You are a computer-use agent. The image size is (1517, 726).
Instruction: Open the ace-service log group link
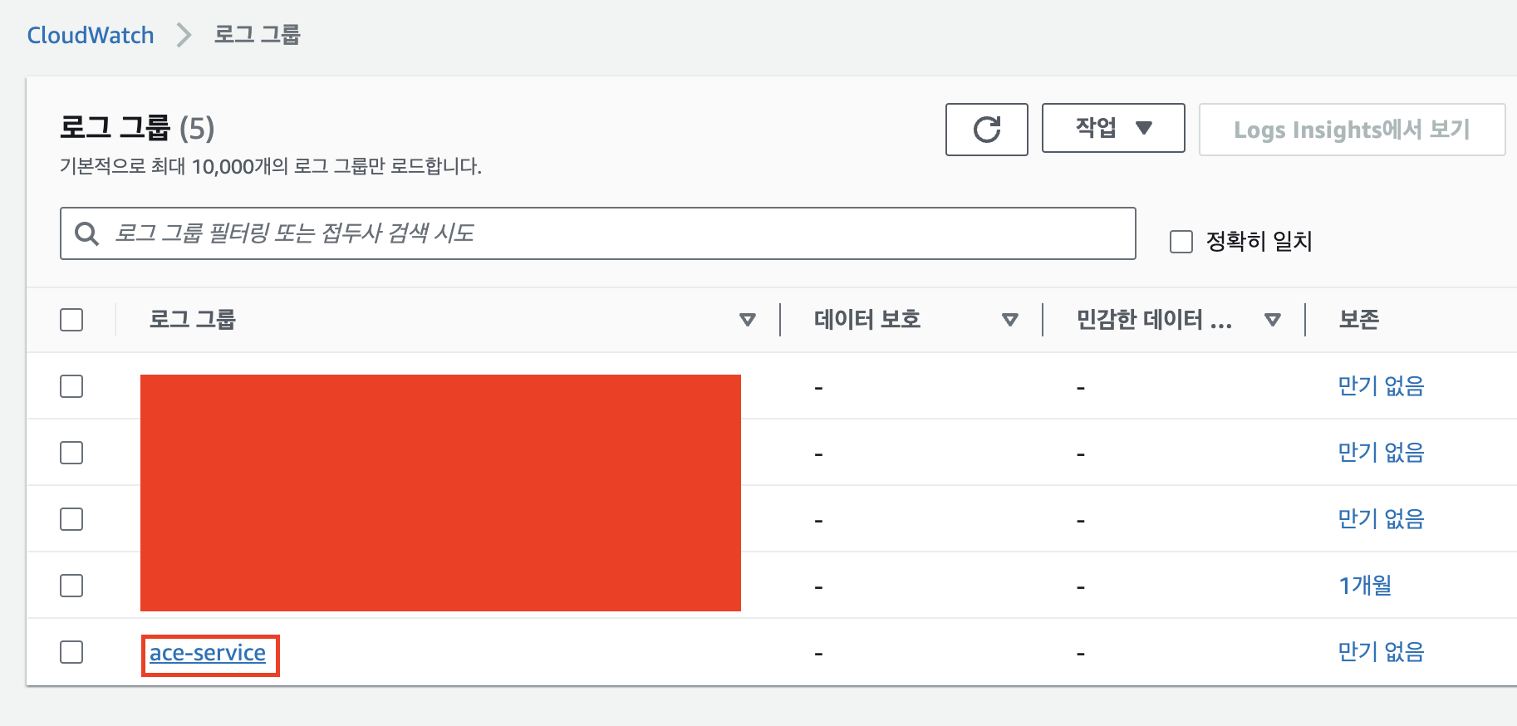[x=208, y=654]
